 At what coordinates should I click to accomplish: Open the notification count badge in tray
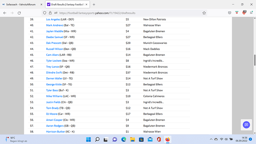point(250,139)
